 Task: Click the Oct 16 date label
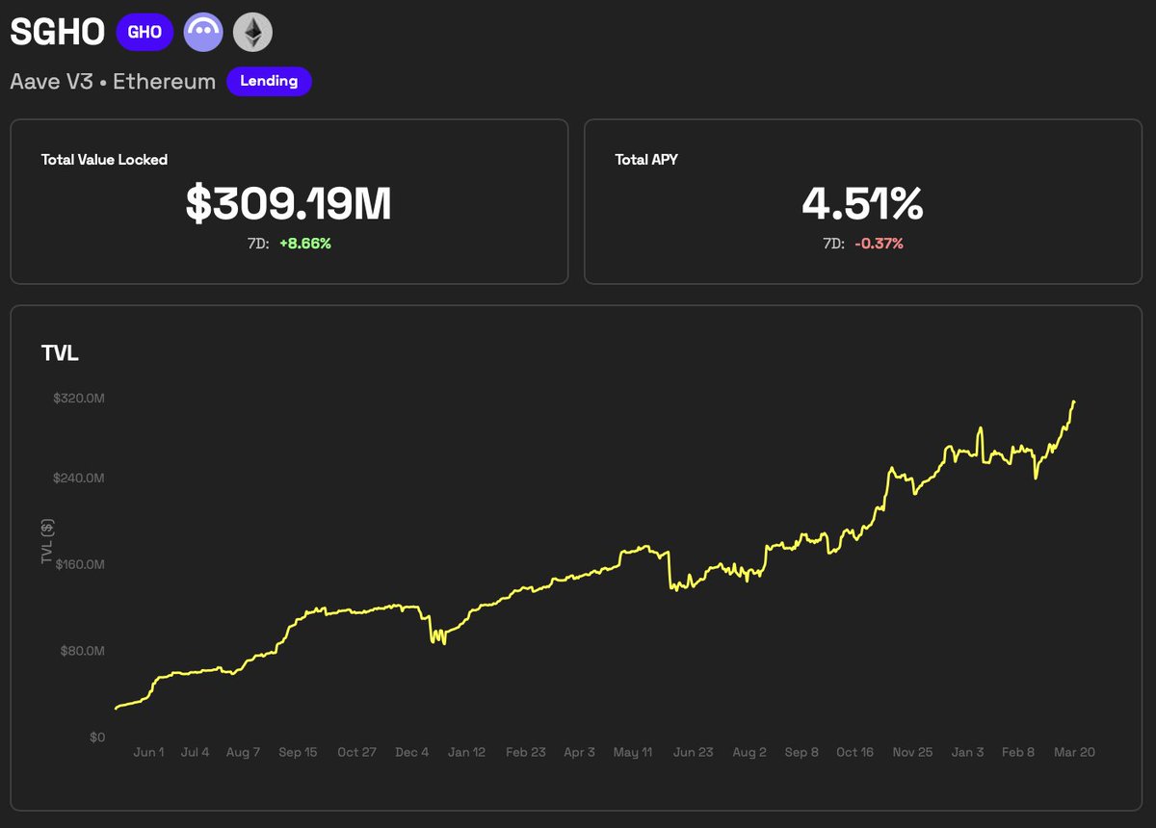855,752
